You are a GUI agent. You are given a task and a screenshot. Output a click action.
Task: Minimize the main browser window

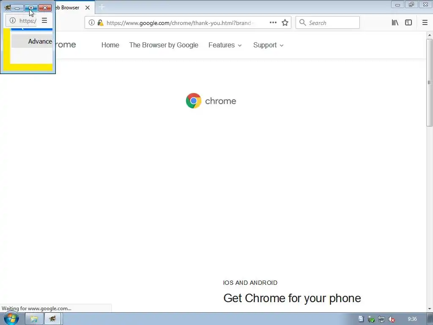click(397, 5)
